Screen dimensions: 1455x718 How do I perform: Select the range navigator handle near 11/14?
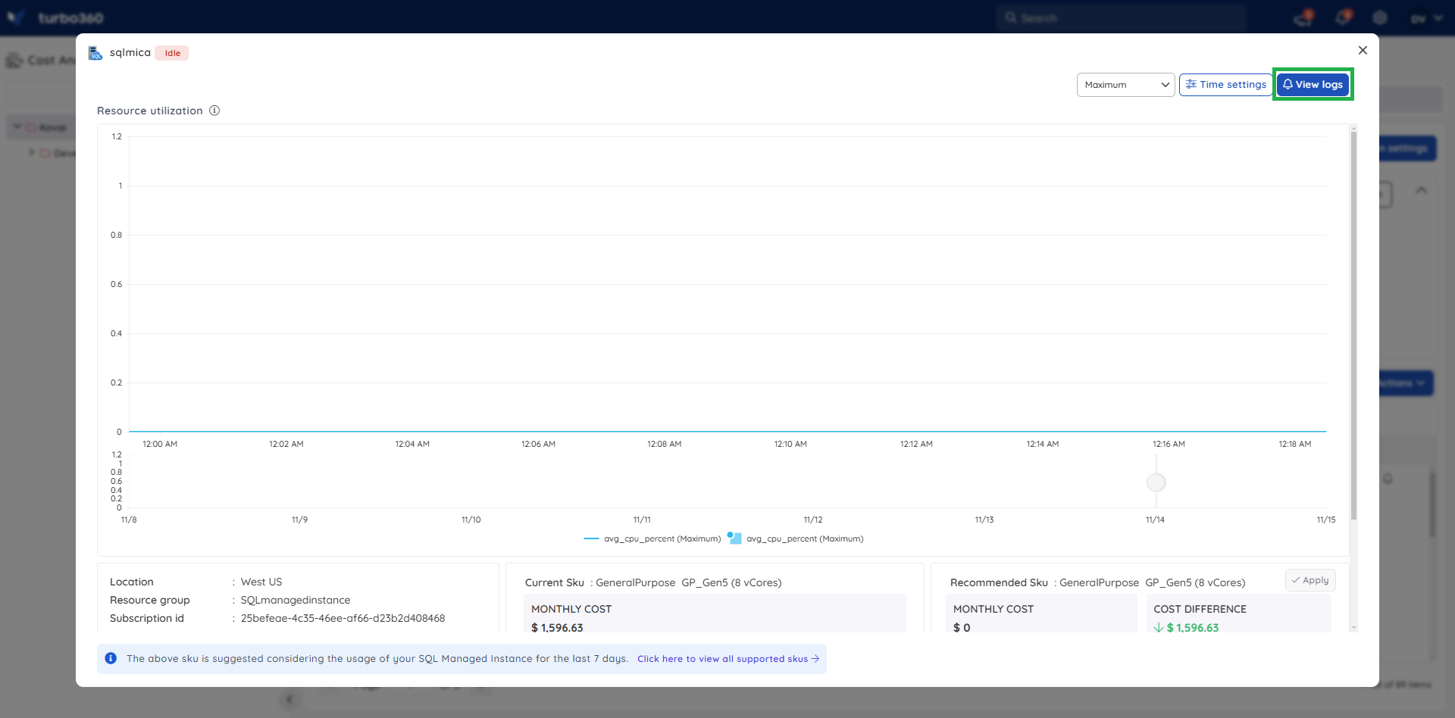[x=1156, y=482]
